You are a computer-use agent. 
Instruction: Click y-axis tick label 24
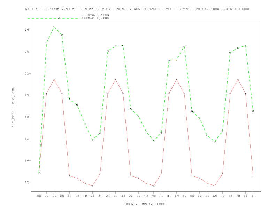26,52
